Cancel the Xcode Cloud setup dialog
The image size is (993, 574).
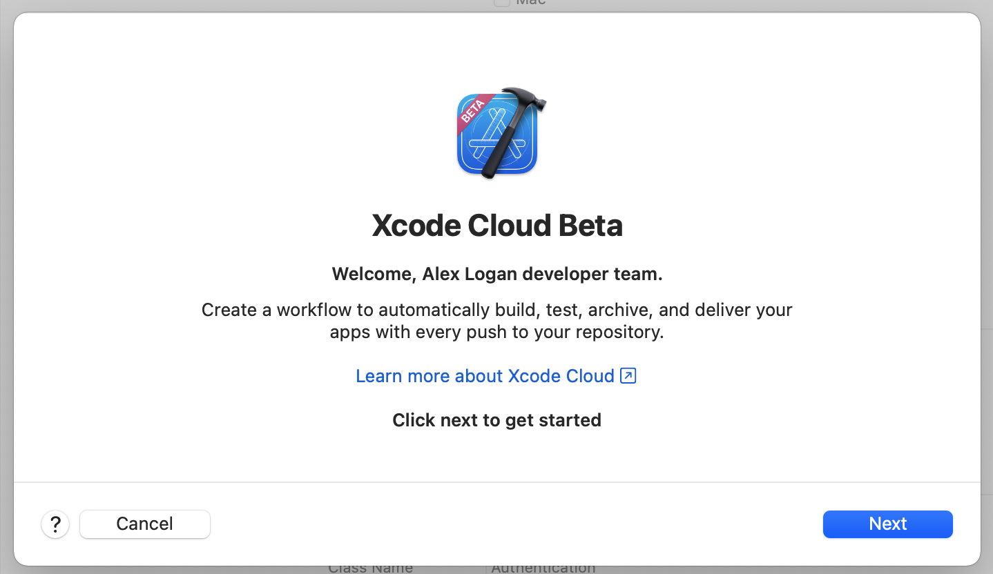click(x=145, y=524)
